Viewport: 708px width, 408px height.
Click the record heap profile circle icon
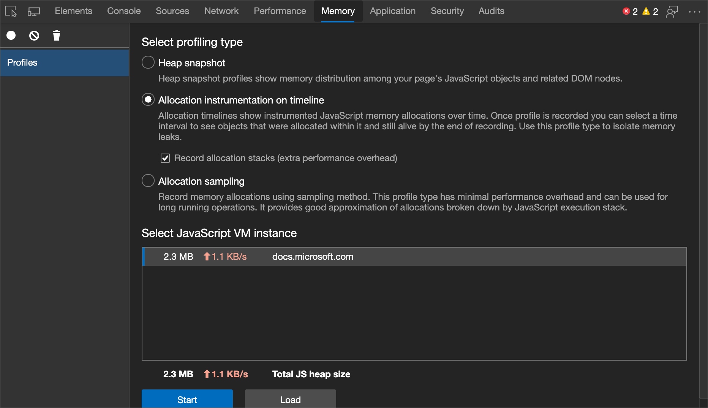pyautogui.click(x=11, y=35)
